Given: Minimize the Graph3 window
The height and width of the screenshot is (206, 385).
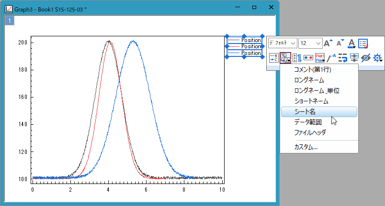Looking at the screenshot, I should click(238, 7).
